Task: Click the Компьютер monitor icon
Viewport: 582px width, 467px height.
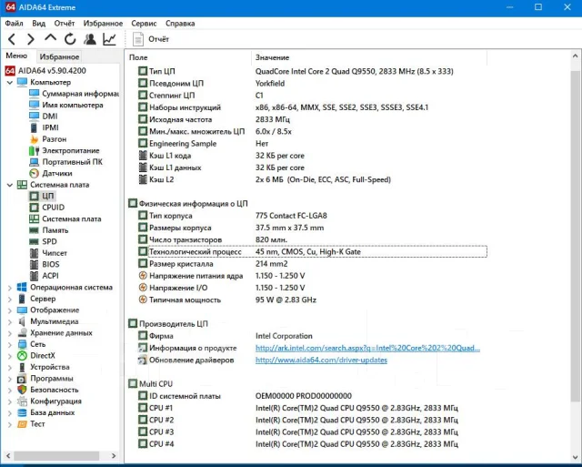Action: (22, 82)
